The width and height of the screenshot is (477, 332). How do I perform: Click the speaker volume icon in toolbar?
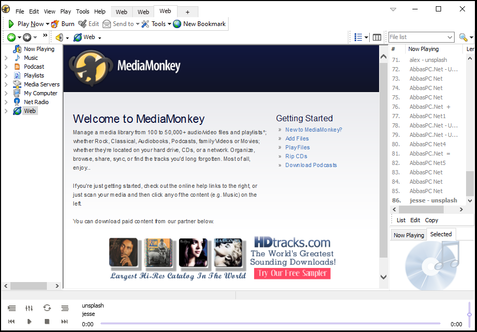[59, 37]
